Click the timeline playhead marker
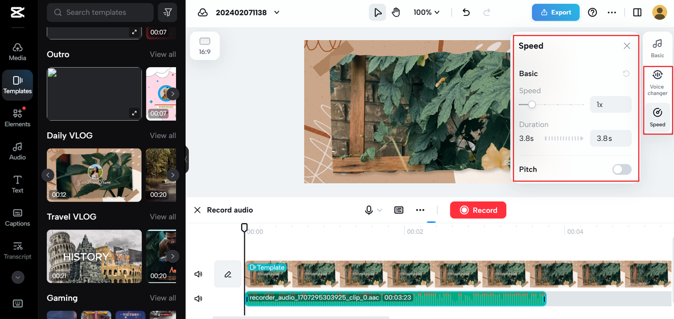 (x=244, y=227)
